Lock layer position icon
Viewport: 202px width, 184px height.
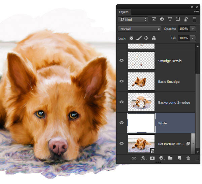146,38
